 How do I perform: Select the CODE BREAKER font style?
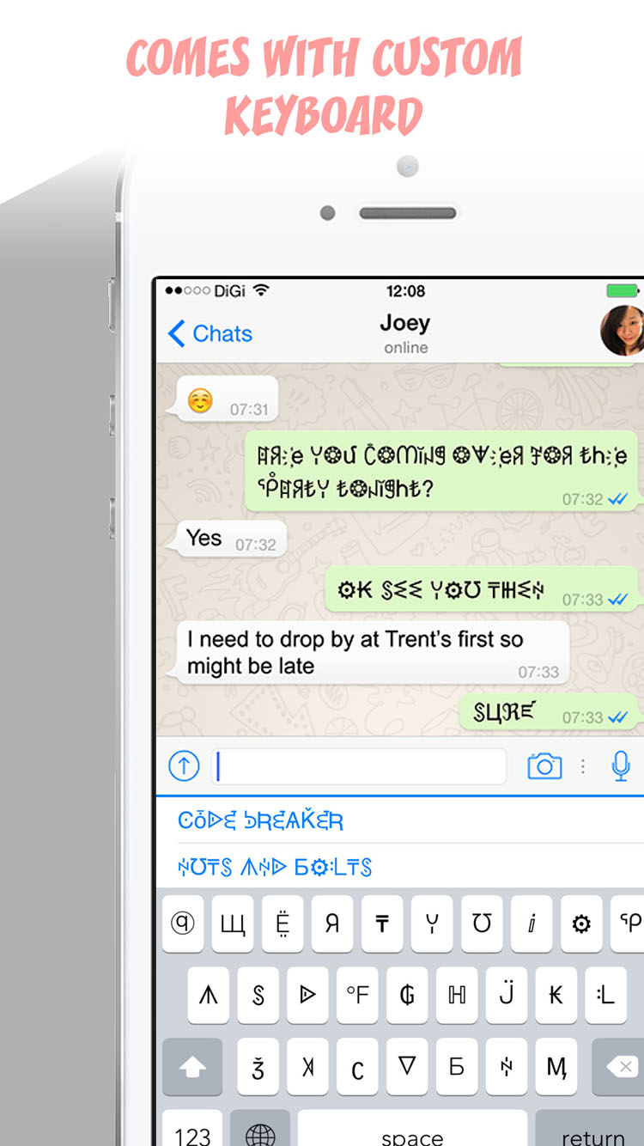click(260, 820)
